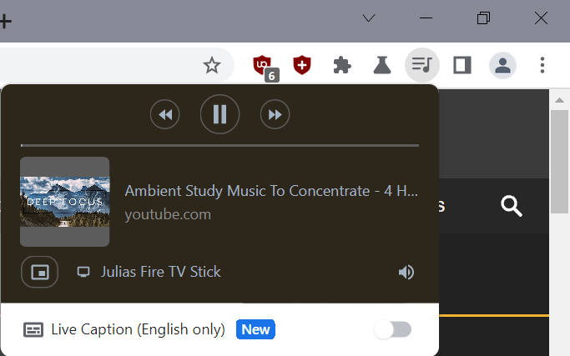Image resolution: width=570 pixels, height=356 pixels.
Task: Click the media progress bar
Action: (x=219, y=145)
